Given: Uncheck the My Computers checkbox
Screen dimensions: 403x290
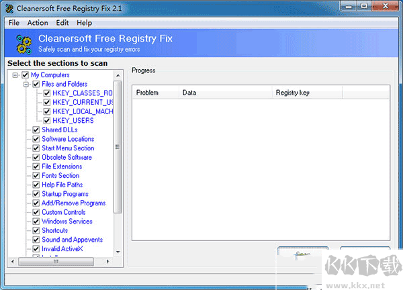Looking at the screenshot, I should pos(25,75).
